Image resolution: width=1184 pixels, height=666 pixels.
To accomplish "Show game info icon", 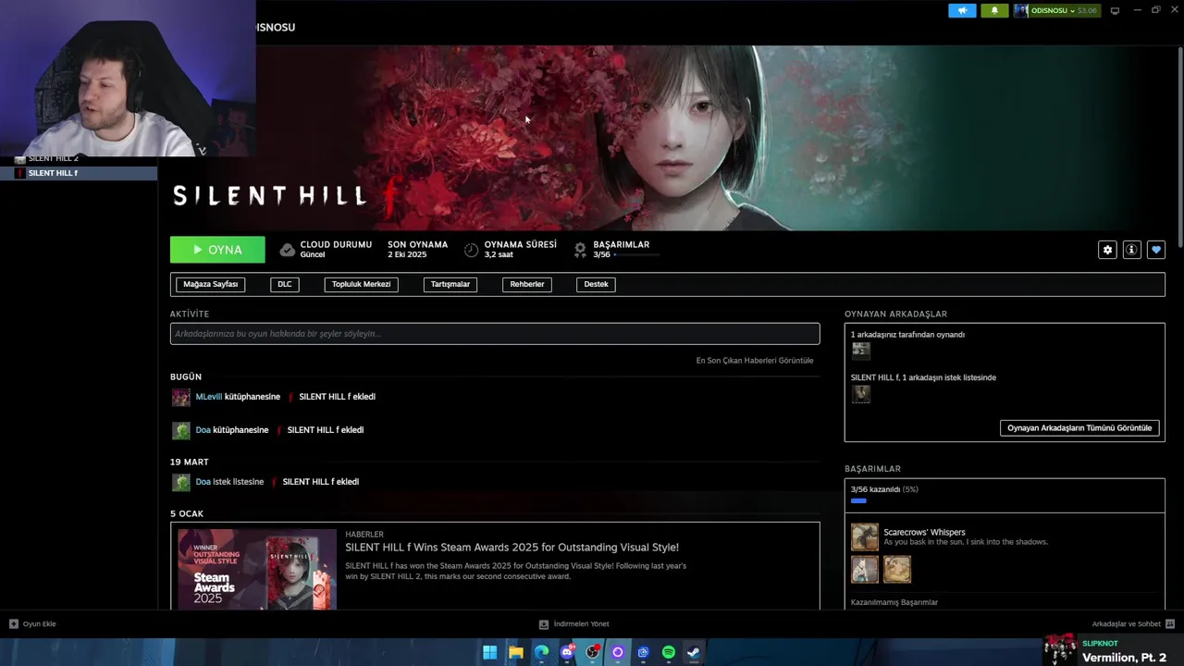I will tap(1131, 250).
